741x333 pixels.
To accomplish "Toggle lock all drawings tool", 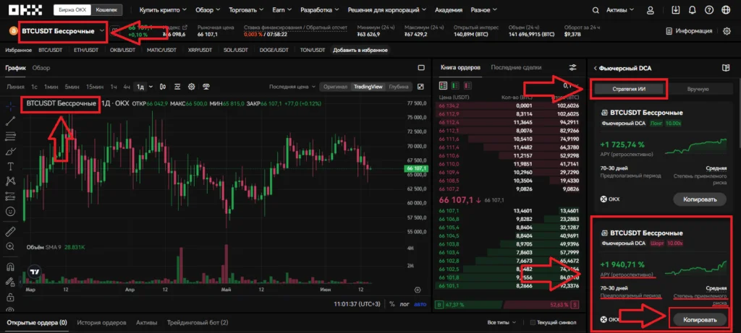I will click(x=10, y=297).
